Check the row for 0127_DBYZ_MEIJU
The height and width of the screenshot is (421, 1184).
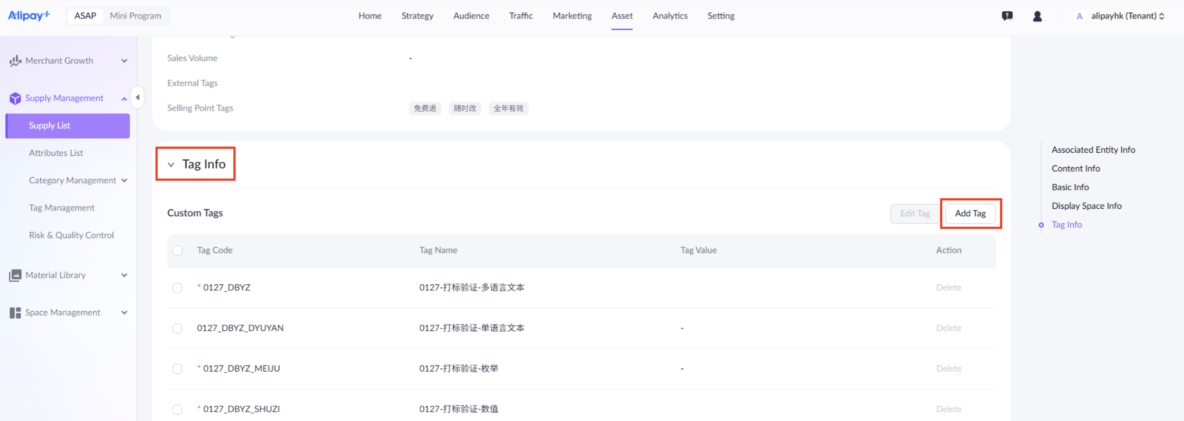[177, 368]
